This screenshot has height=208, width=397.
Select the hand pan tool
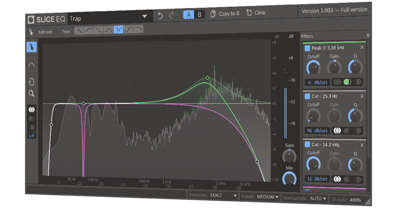[x=32, y=81]
